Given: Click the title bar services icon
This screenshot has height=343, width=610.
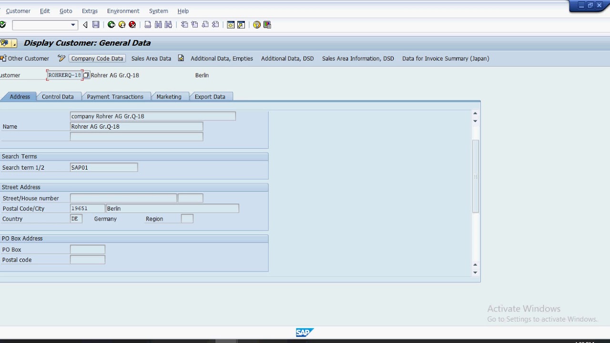Looking at the screenshot, I should pyautogui.click(x=5, y=43).
